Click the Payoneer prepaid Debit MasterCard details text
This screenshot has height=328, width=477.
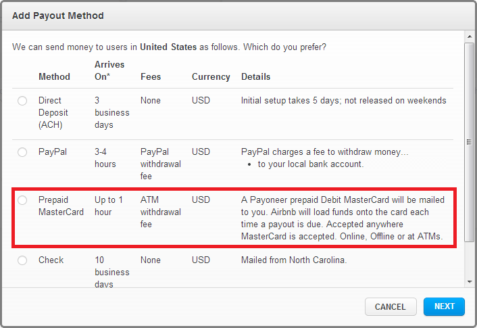click(343, 218)
